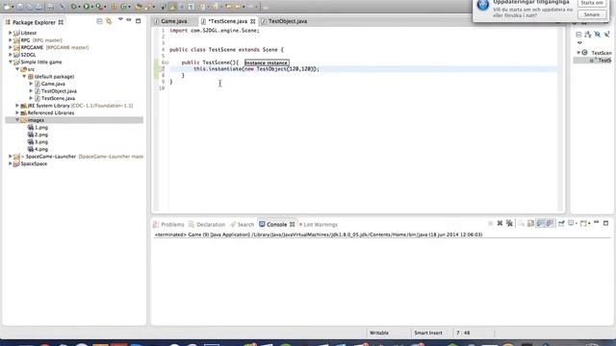Select the SpaceSpace project
This screenshot has height=346, width=616.
click(34, 163)
